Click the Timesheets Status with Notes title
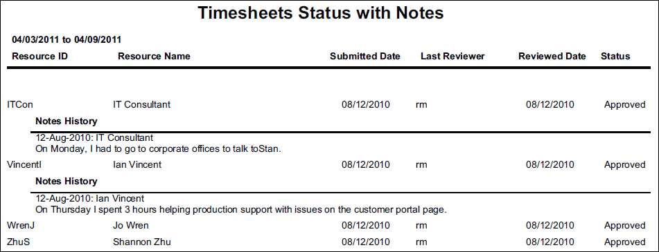 pyautogui.click(x=321, y=13)
